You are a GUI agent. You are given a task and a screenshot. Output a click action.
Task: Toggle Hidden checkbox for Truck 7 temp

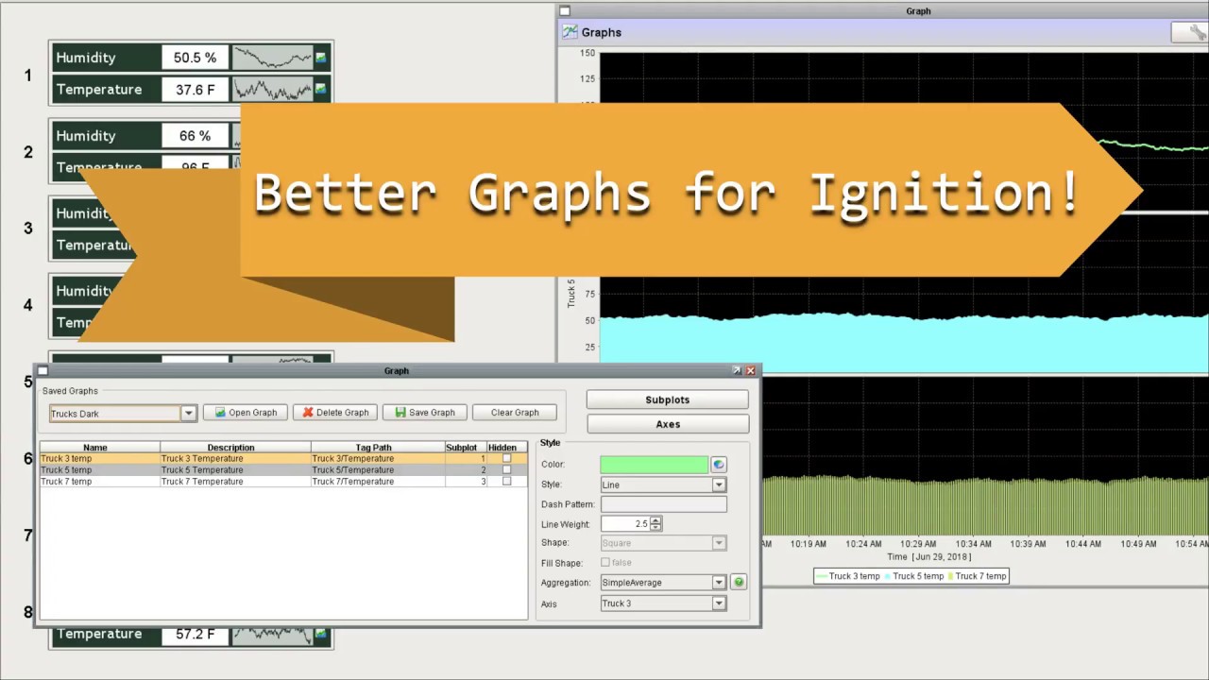[507, 481]
